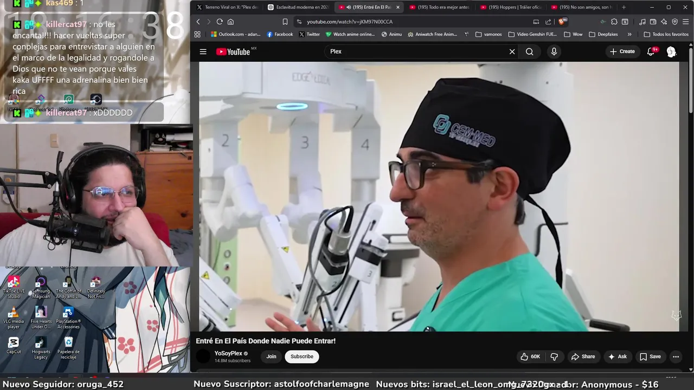Image resolution: width=694 pixels, height=390 pixels.
Task: Clear the Plex search text
Action: point(512,51)
